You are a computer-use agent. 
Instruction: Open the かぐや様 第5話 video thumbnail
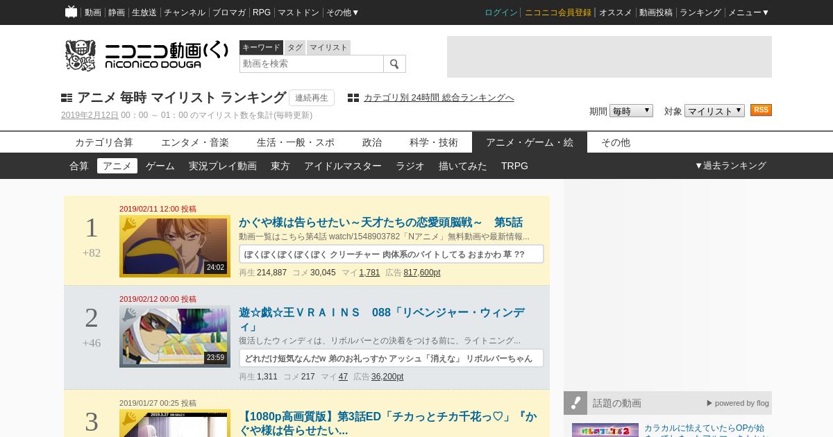click(174, 246)
